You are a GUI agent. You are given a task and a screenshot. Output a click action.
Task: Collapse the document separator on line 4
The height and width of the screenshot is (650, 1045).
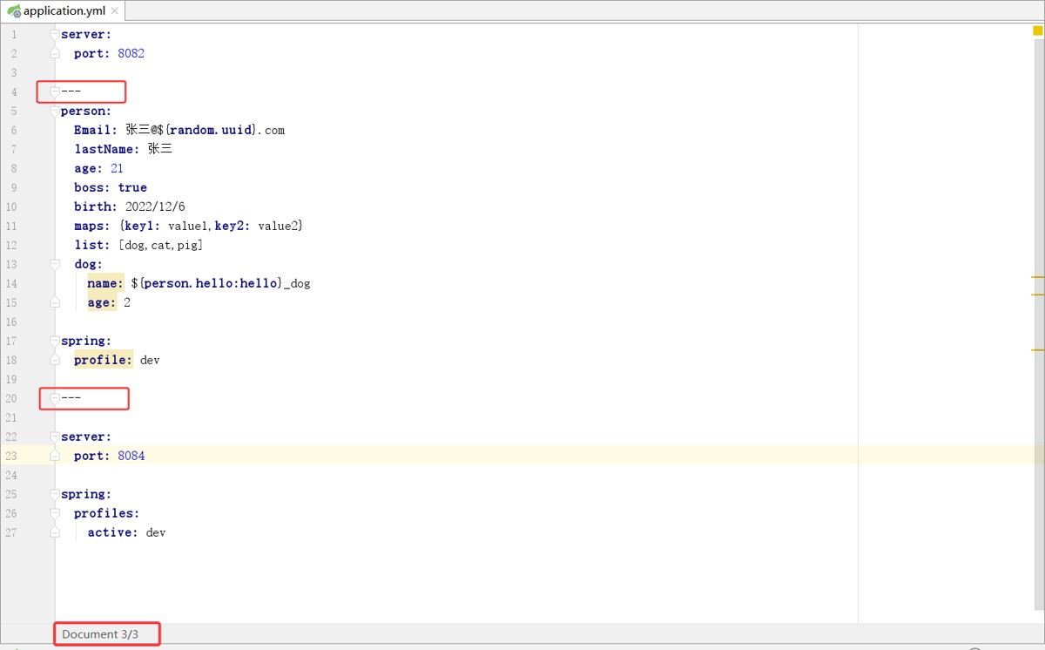coord(55,91)
